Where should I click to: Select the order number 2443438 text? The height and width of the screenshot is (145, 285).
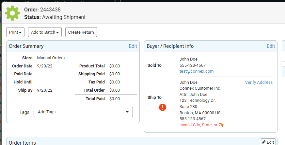[50, 9]
